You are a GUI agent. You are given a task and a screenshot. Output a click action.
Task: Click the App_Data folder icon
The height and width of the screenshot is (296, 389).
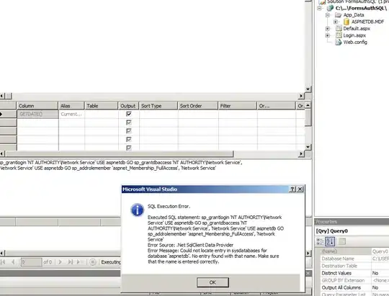tap(338, 15)
